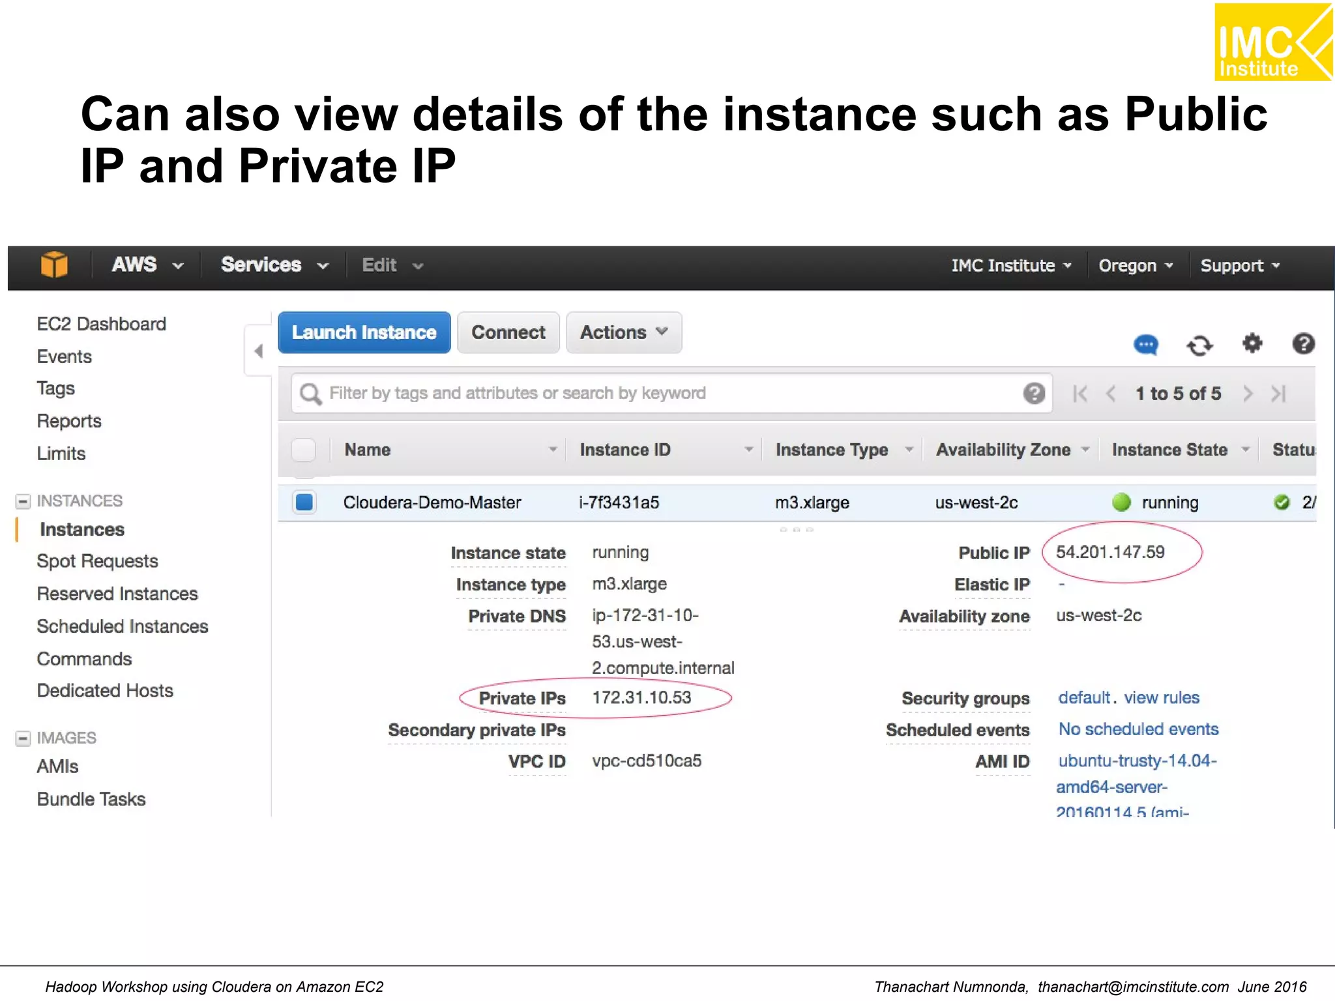This screenshot has width=1335, height=1001.
Task: Open help question mark icon in toolbar
Action: (x=1303, y=343)
